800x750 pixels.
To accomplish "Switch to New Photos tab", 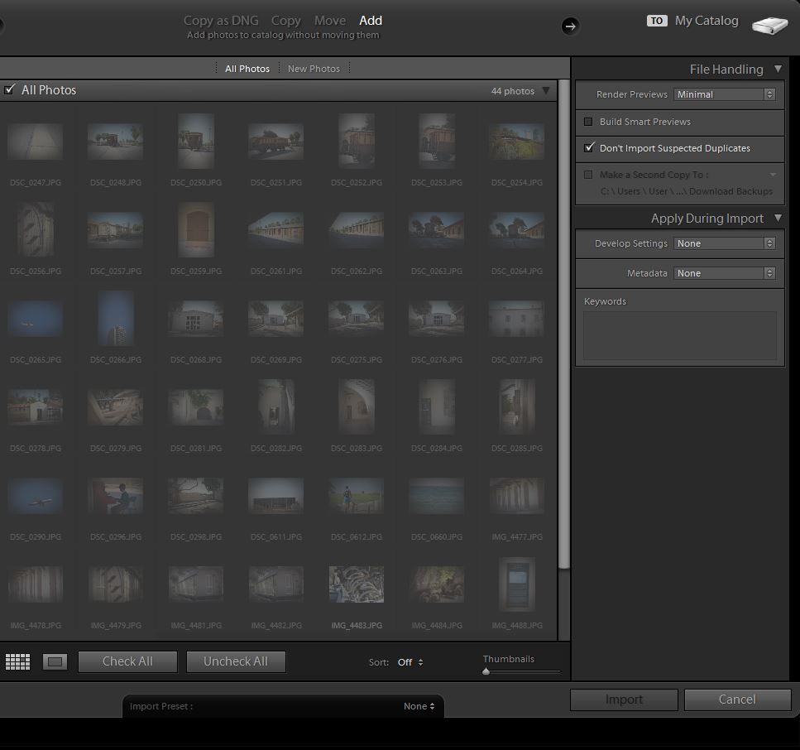I will click(314, 69).
